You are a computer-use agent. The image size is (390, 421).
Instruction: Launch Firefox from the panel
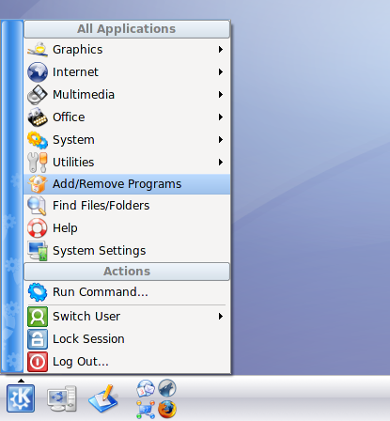[x=167, y=409]
